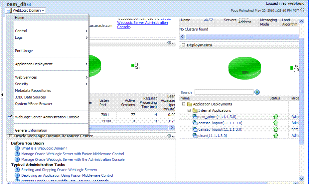This screenshot has width=313, height=184.
Task: Click the external link icon for Administration Console
Action: coord(10,117)
